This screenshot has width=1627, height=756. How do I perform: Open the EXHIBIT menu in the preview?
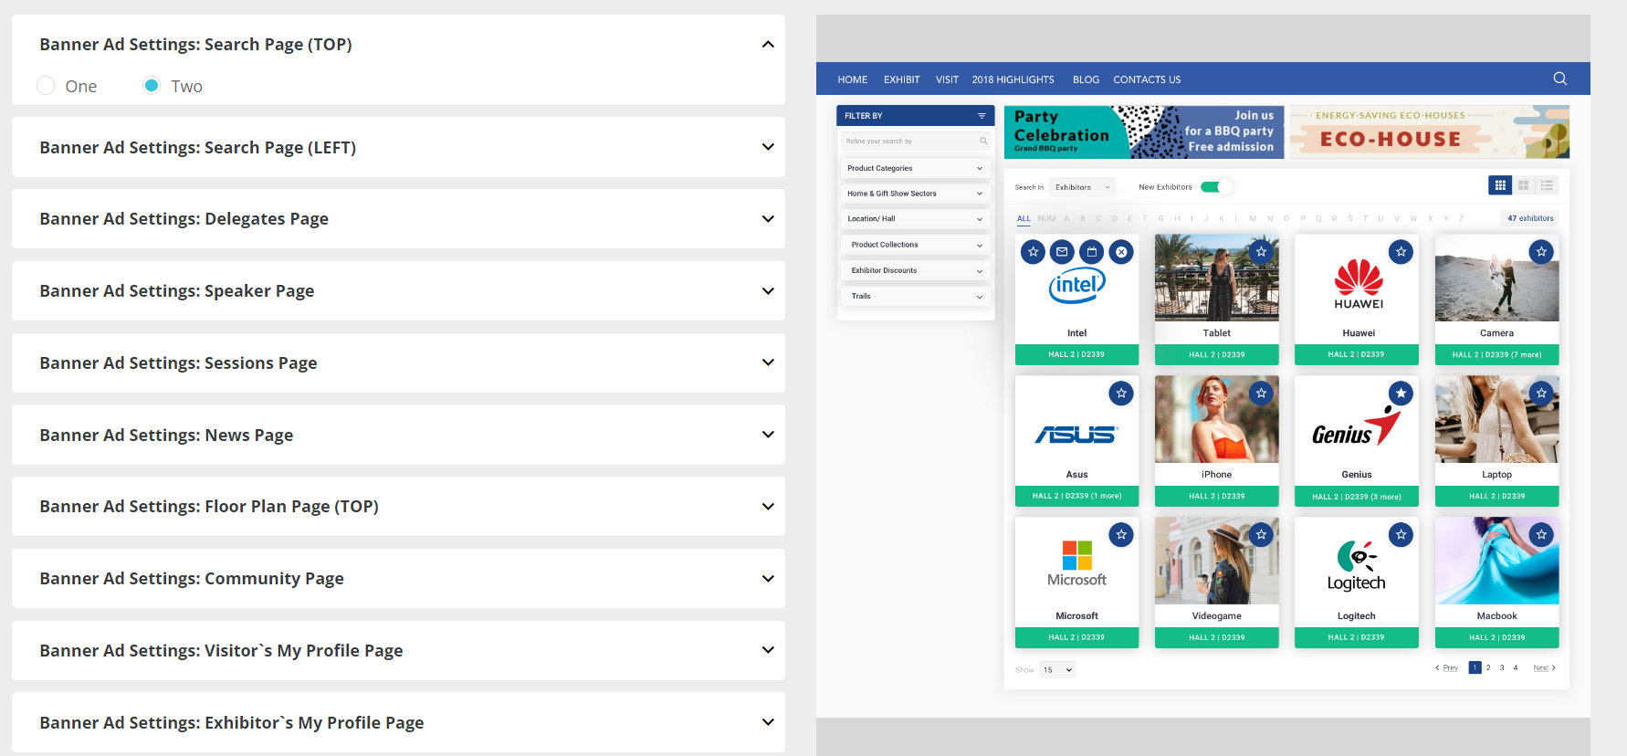pos(902,79)
